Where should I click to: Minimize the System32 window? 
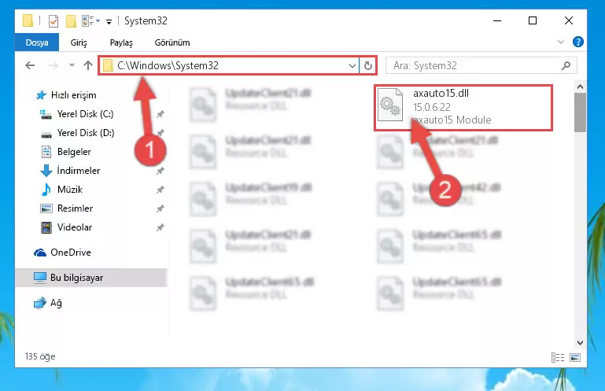pyautogui.click(x=497, y=20)
